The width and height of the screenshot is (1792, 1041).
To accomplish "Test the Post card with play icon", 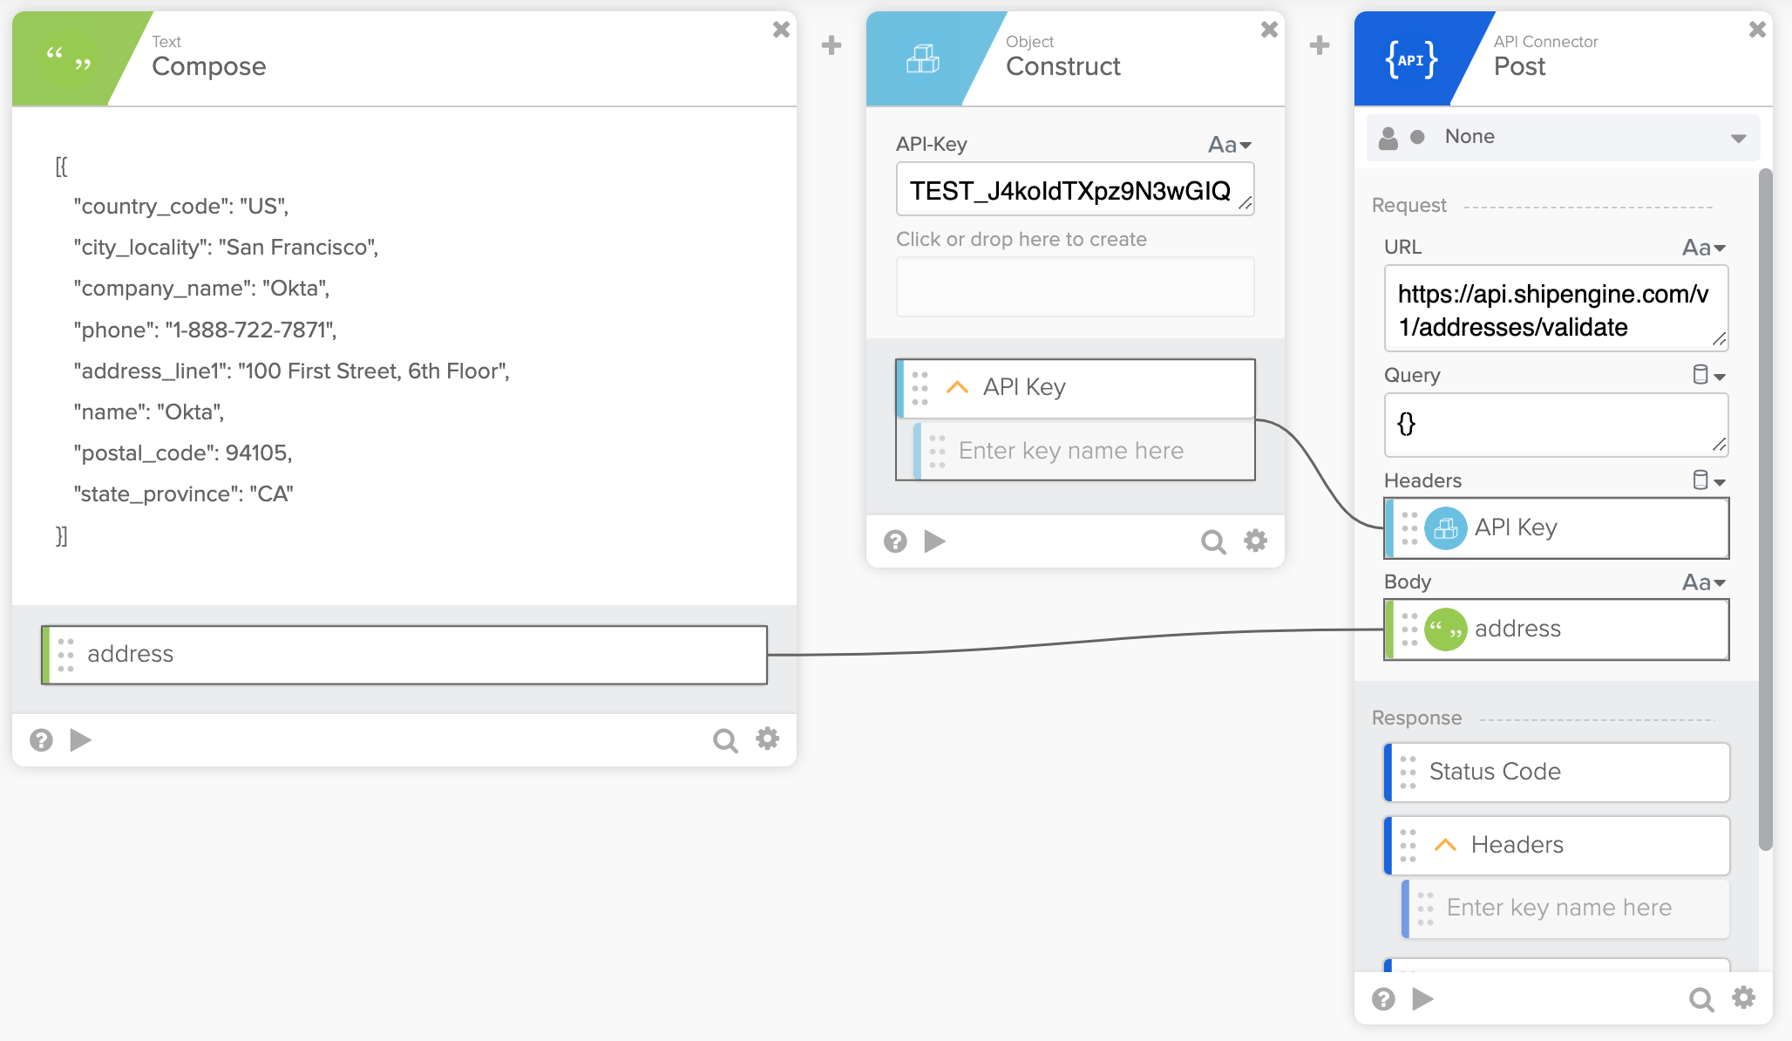I will (x=1422, y=998).
